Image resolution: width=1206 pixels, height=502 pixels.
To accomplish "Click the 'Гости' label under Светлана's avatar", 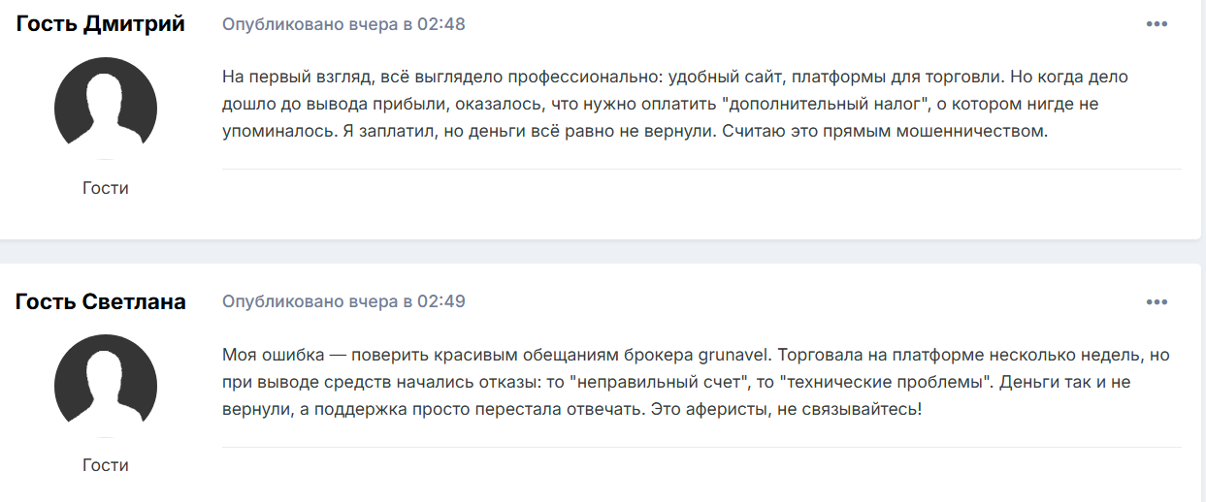I will point(106,465).
